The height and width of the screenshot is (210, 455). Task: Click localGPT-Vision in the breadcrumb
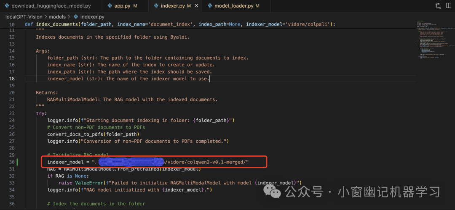point(24,17)
